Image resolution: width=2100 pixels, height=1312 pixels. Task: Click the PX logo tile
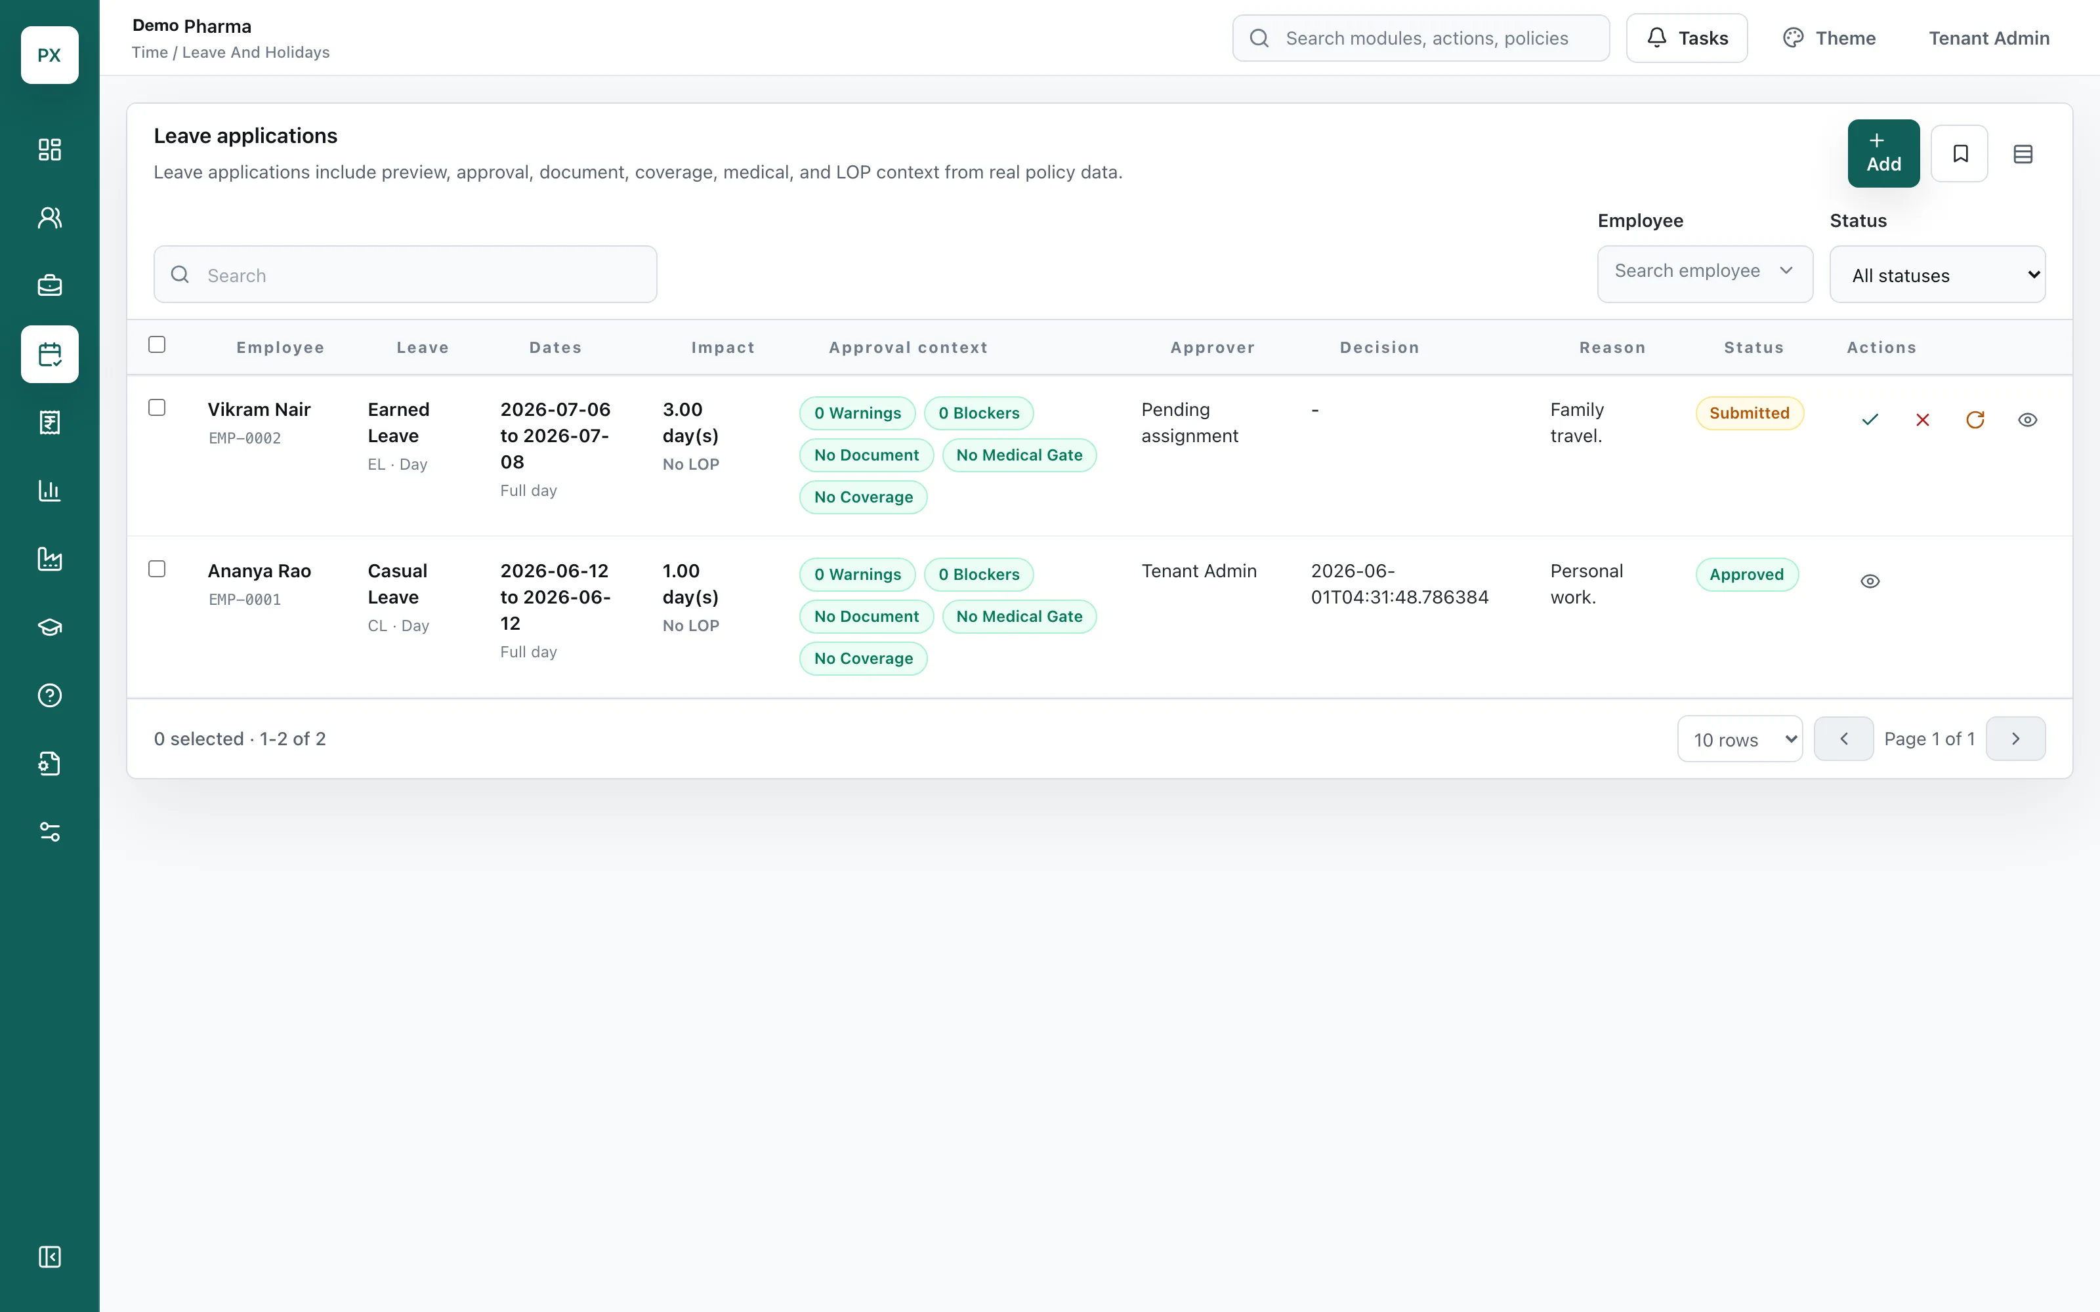click(49, 54)
